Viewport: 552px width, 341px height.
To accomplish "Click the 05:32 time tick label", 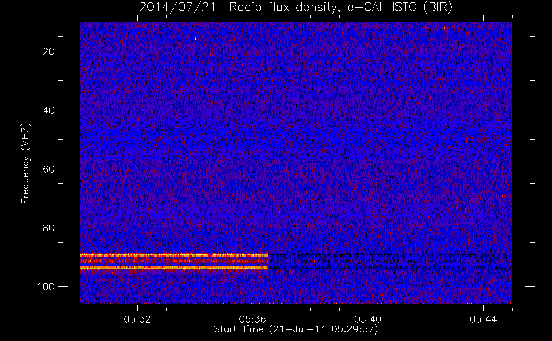I will point(137,320).
